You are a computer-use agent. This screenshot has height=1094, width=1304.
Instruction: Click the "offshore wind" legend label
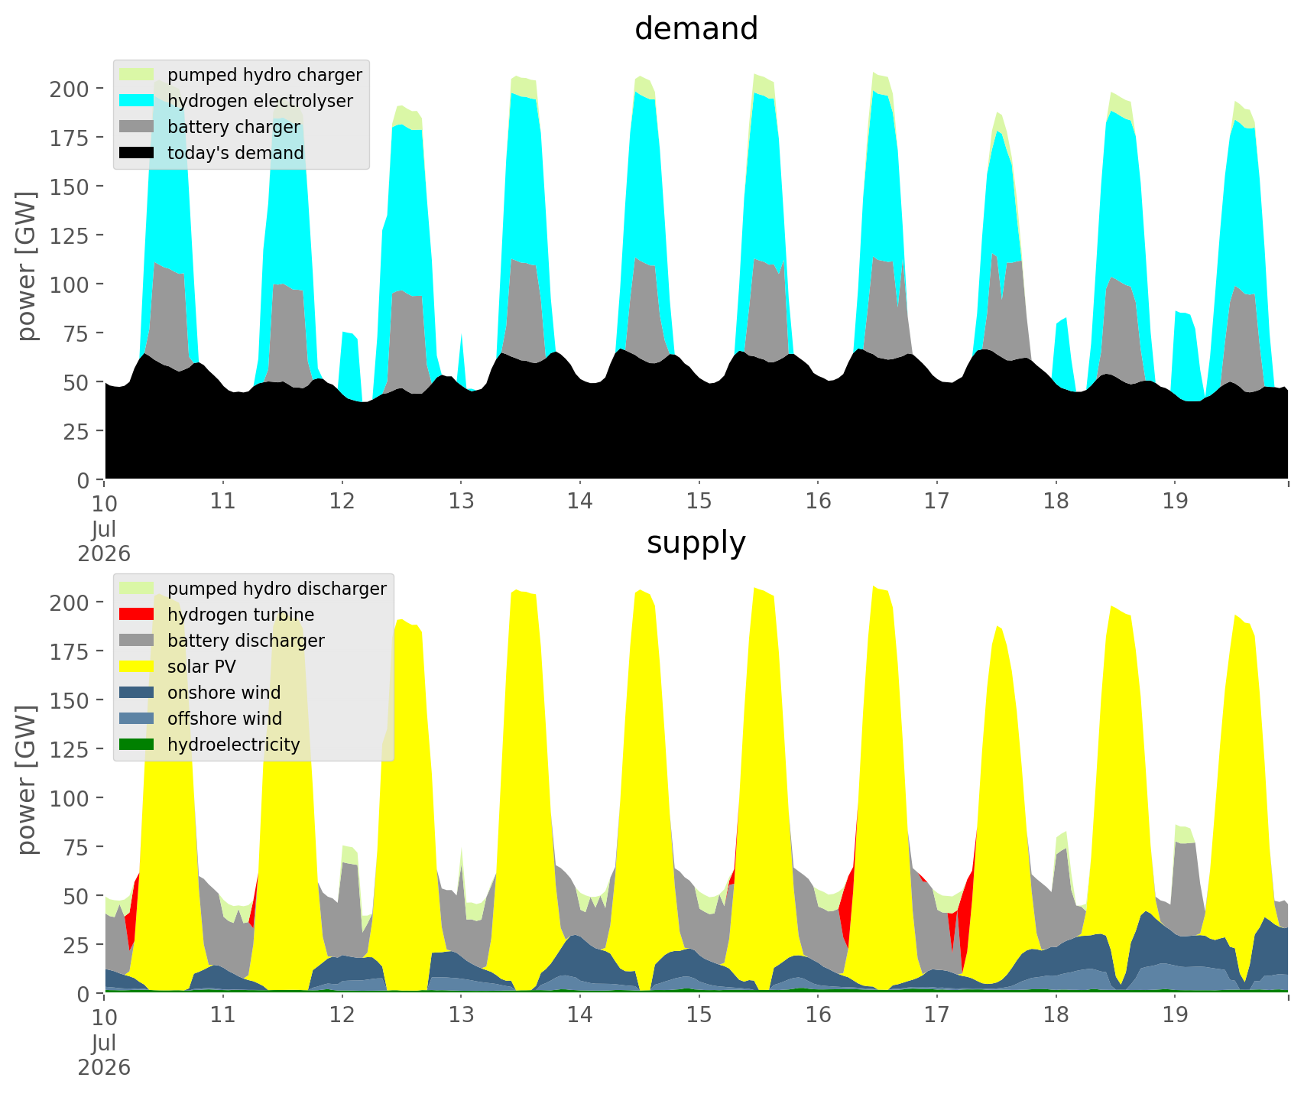(225, 719)
